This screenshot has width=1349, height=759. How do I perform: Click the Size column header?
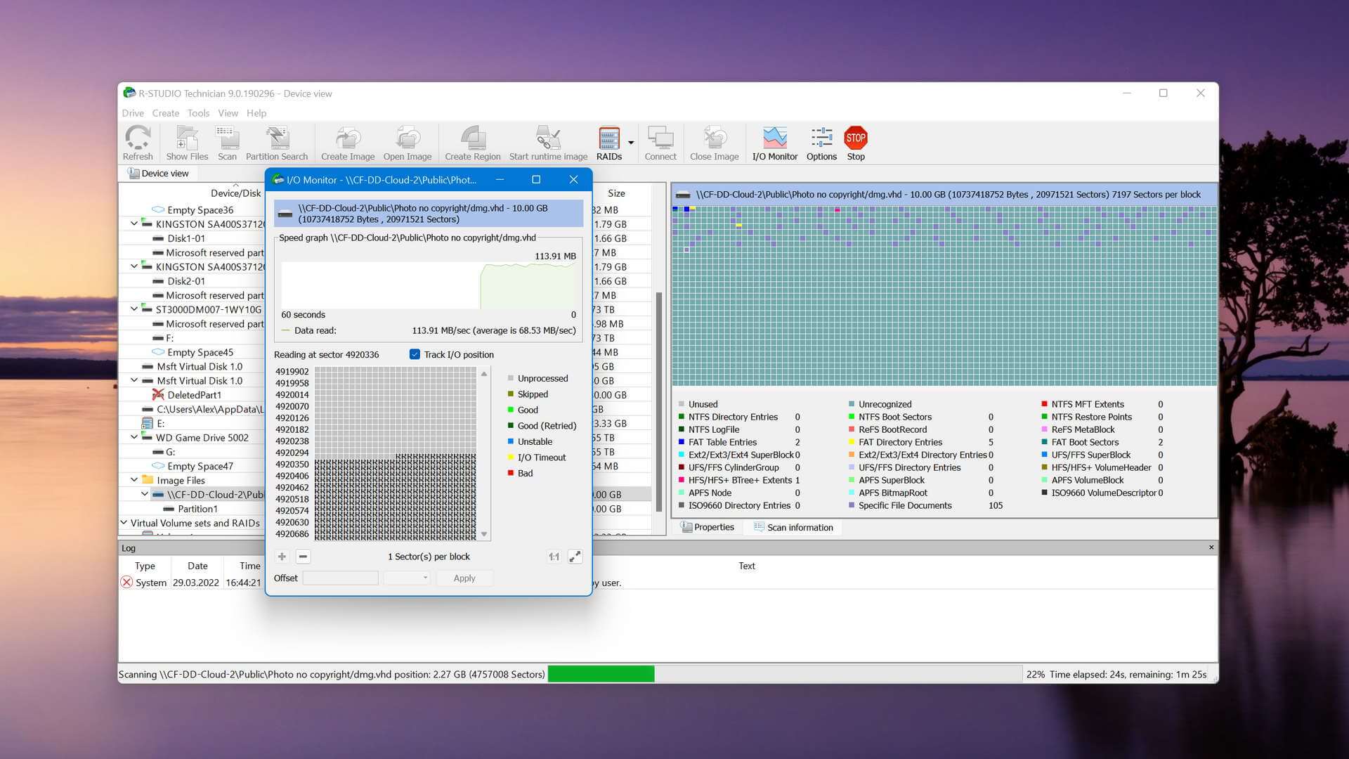[x=617, y=193]
